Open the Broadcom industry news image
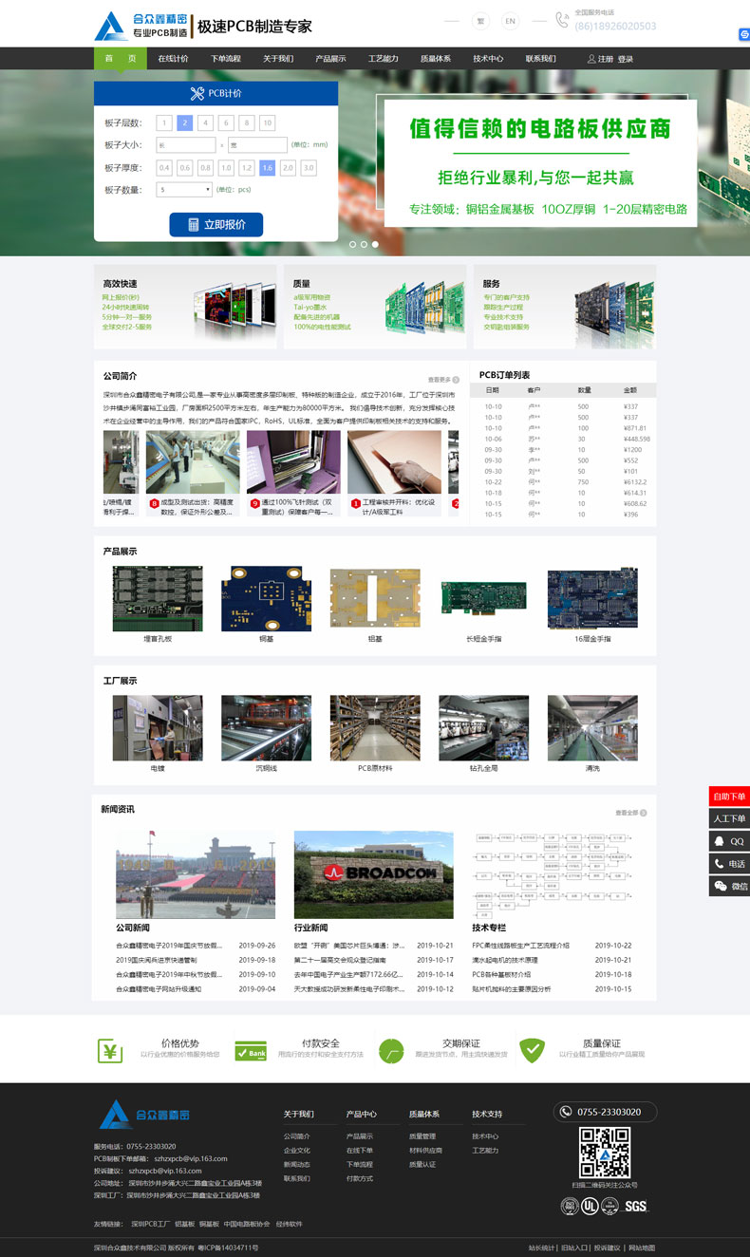The width and height of the screenshot is (750, 1257). (373, 874)
